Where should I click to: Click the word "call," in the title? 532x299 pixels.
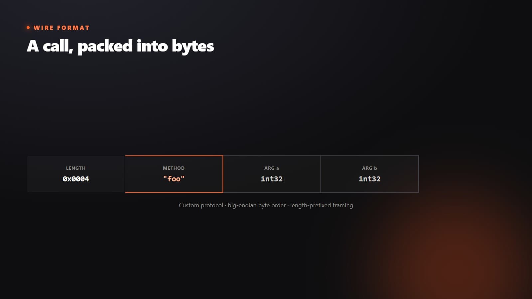pos(58,46)
